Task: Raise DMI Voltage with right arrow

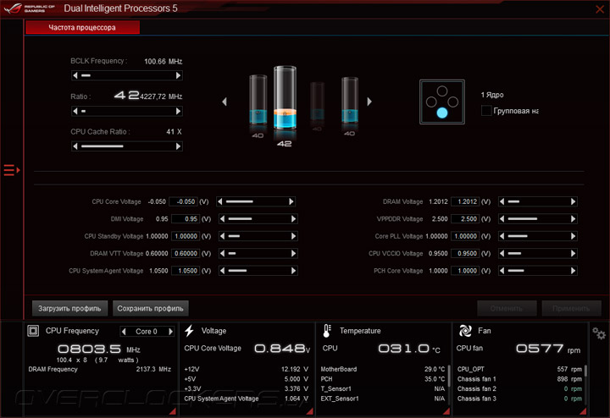Action: [x=293, y=218]
